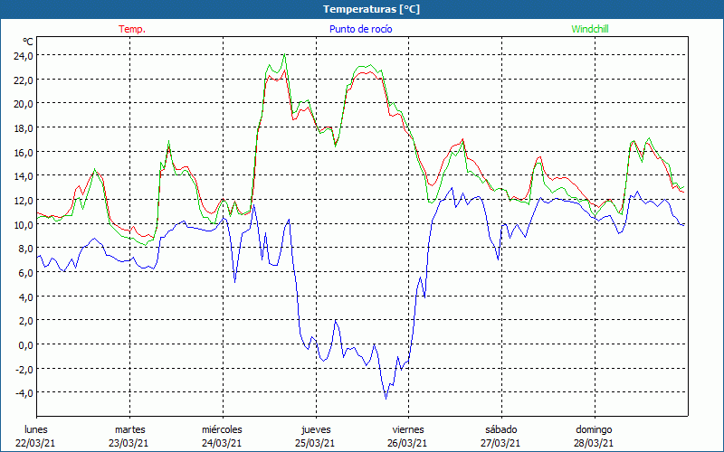Click the 'domingo' day label
This screenshot has height=452, width=724.
[x=594, y=429]
